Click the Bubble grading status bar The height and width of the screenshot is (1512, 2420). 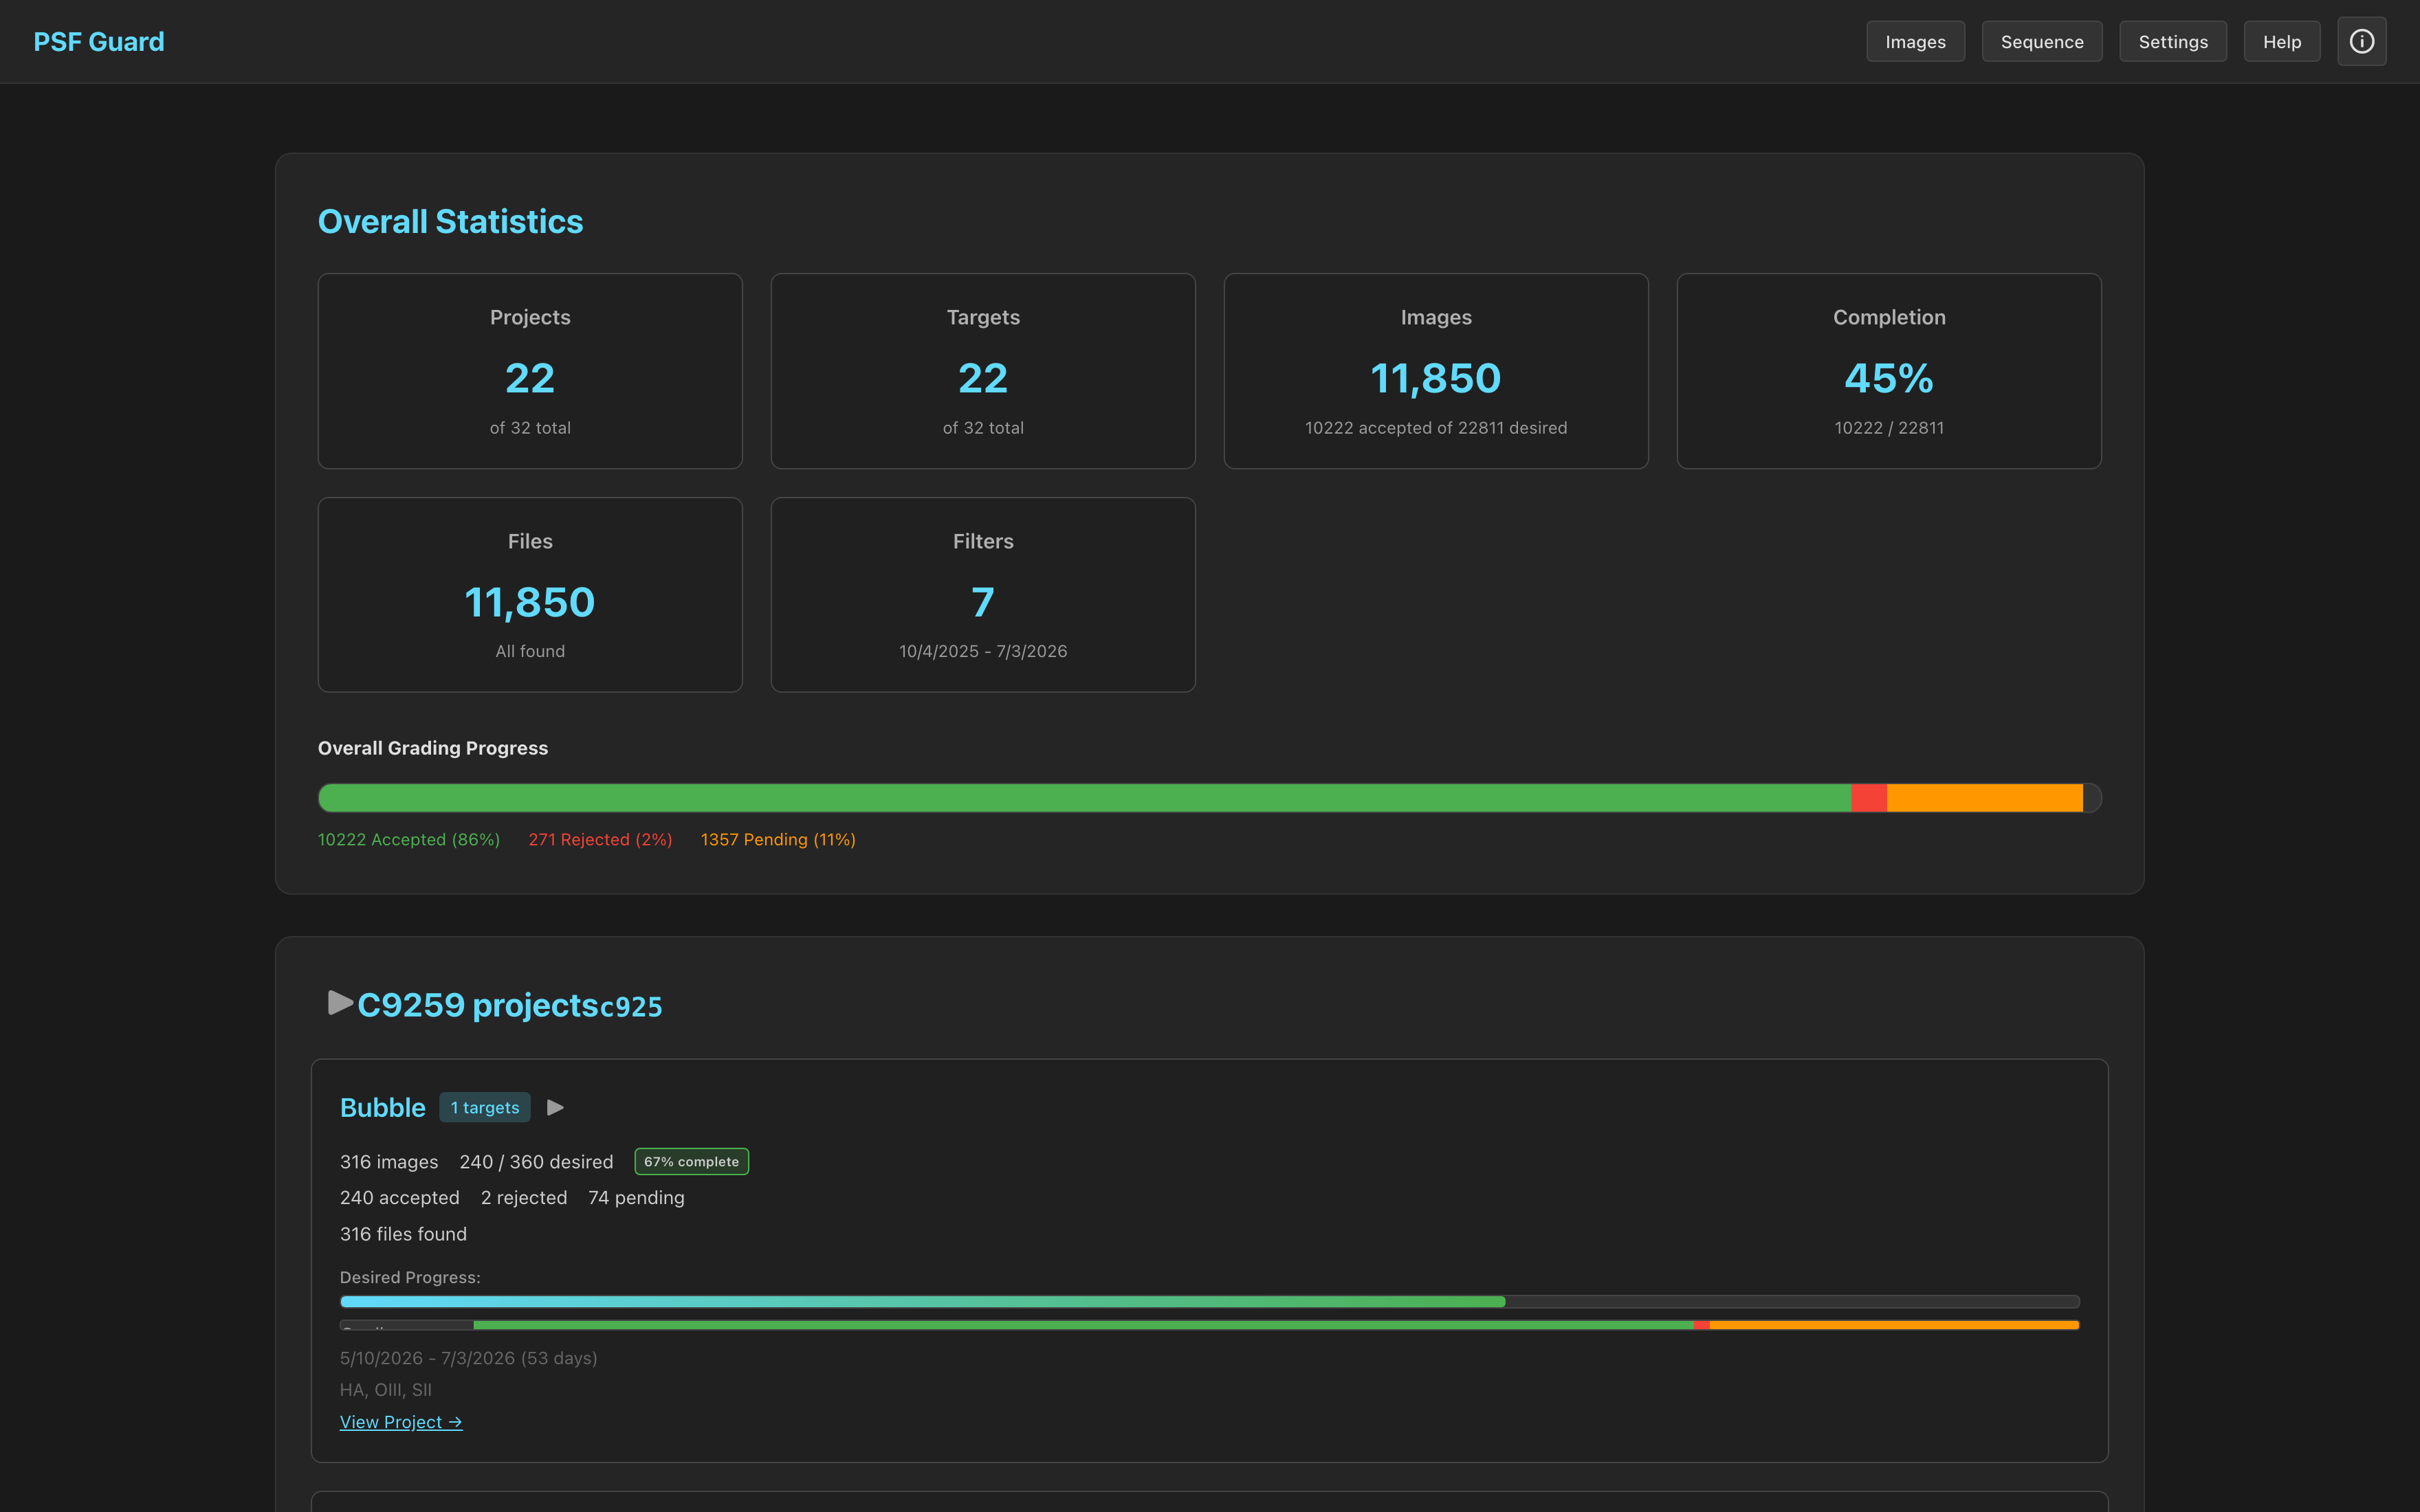tap(1210, 1325)
